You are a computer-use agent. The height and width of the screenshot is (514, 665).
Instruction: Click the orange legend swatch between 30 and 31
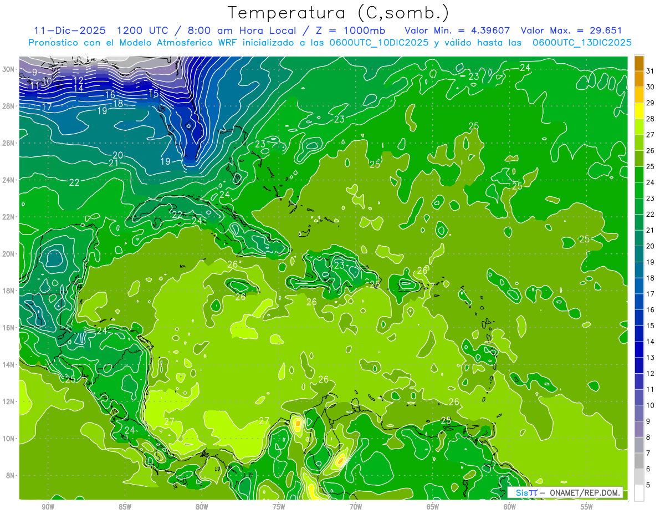[x=639, y=79]
